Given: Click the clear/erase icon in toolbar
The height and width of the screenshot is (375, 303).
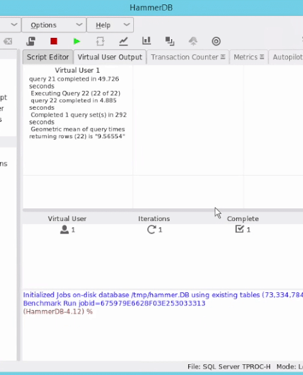Looking at the screenshot, I should [x=8, y=42].
